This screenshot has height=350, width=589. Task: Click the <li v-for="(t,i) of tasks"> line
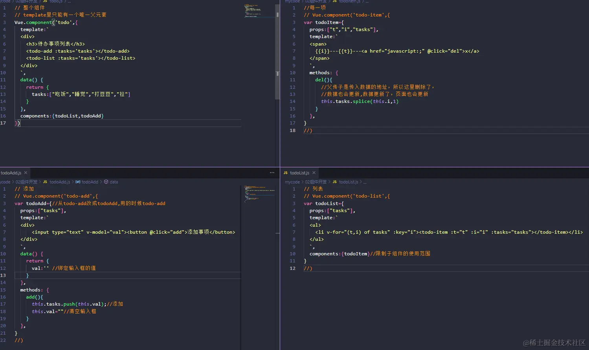pyautogui.click(x=449, y=232)
